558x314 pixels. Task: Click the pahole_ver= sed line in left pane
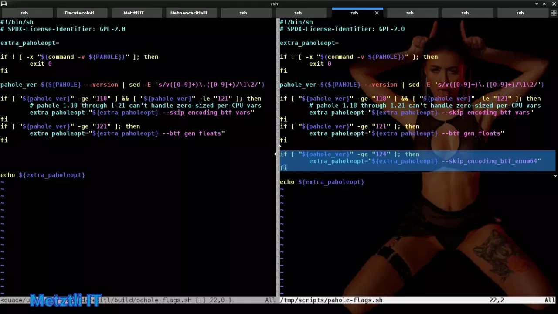133,85
